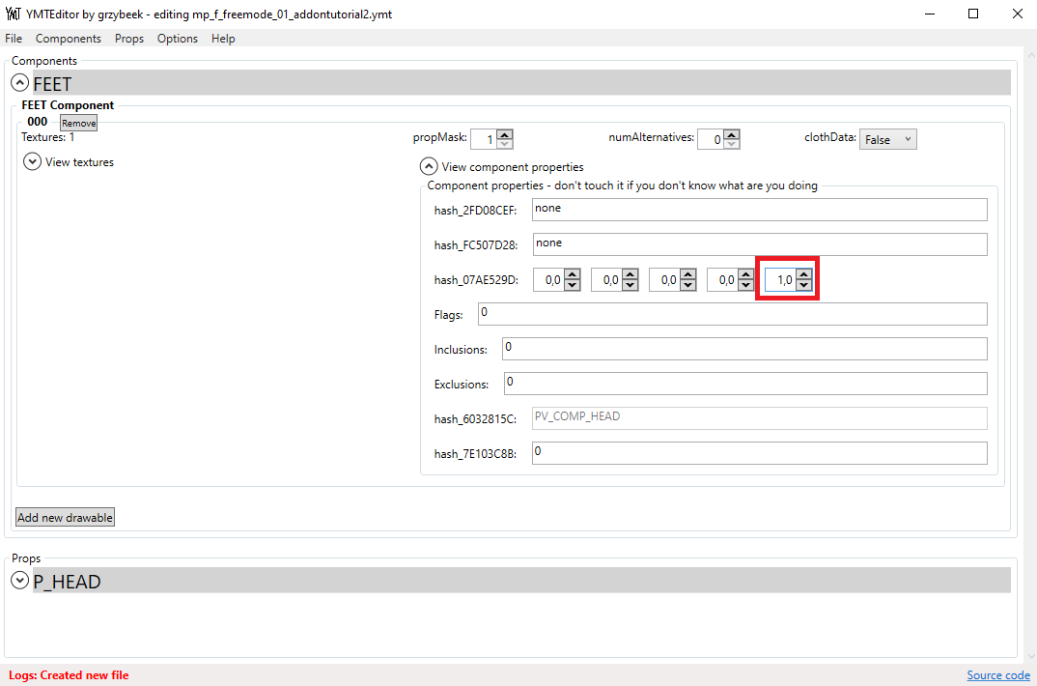Expand View textures
The height and width of the screenshot is (686, 1037).
click(32, 161)
